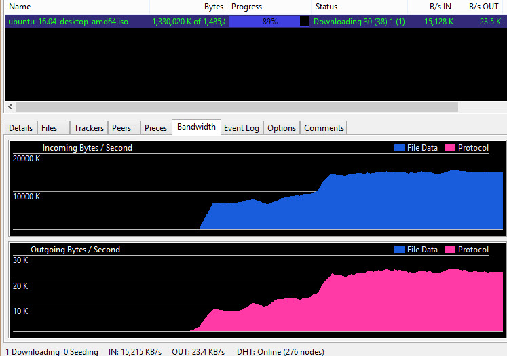Click the OUT: 23.4 KB/s status entry
Viewport: 507px width, 356px height.
[198, 351]
